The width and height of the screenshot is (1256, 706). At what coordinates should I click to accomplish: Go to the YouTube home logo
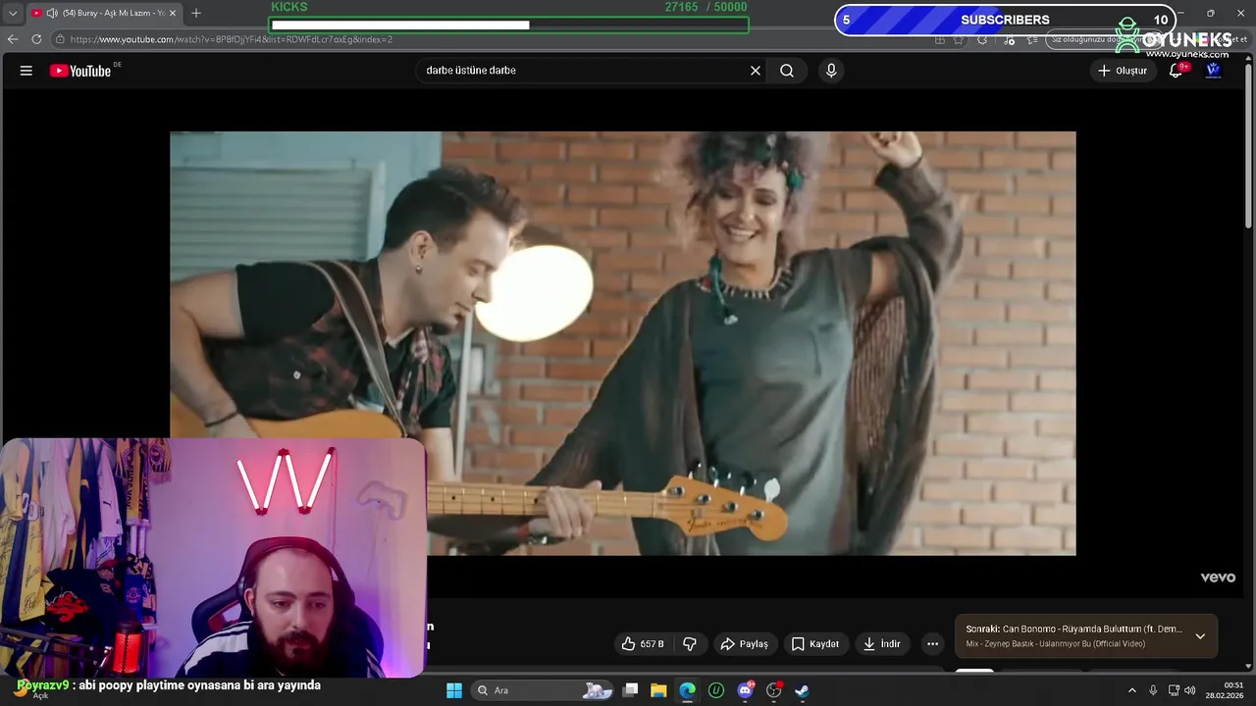[80, 71]
